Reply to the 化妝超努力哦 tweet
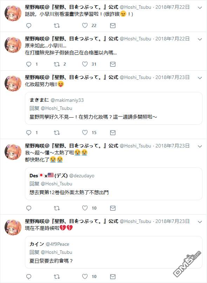The width and height of the screenshot is (207, 283). pos(29,133)
